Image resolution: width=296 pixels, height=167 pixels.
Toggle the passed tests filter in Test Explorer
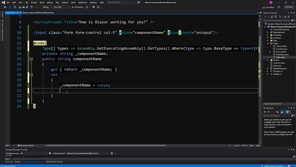coord(288,112)
